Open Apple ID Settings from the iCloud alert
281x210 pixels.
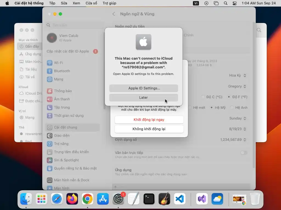pyautogui.click(x=144, y=88)
